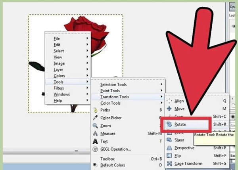The width and height of the screenshot is (238, 170).
Task: Open the Colors menu entry
Action: pyautogui.click(x=68, y=76)
